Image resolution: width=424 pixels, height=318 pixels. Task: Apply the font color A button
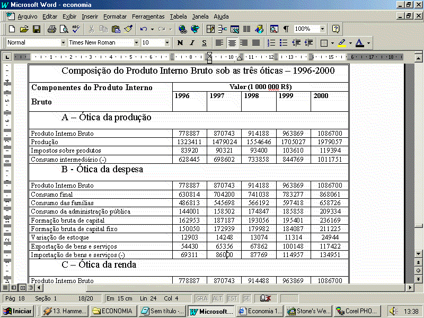pos(360,43)
